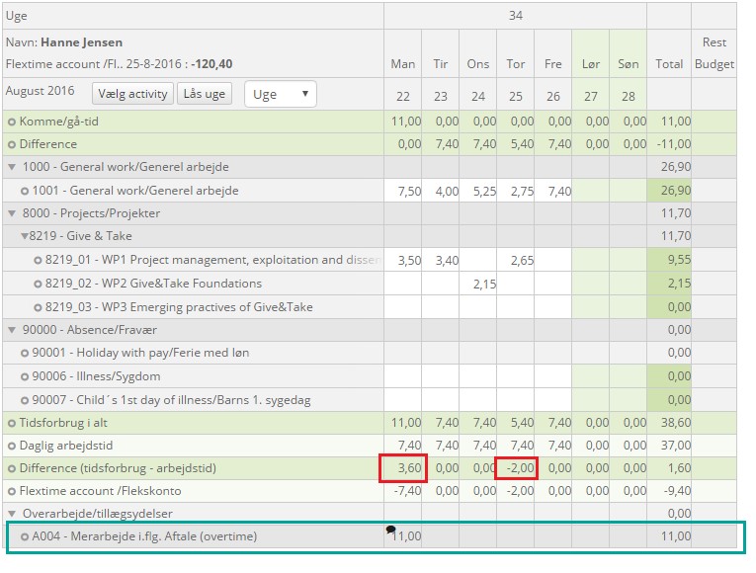Click the bullet icon beside 90001 Holiday with pay
This screenshot has height=573, width=756.
tap(24, 353)
